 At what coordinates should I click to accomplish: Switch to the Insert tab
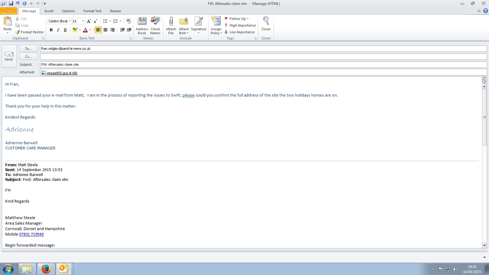49,11
